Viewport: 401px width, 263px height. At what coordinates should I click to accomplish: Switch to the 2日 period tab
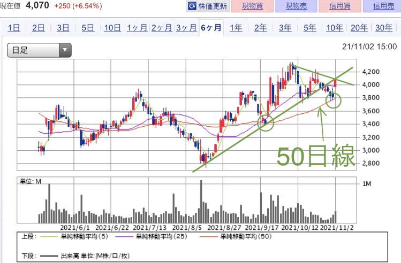coord(39,28)
